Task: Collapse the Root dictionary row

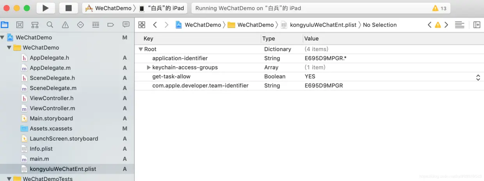Action: [x=141, y=49]
